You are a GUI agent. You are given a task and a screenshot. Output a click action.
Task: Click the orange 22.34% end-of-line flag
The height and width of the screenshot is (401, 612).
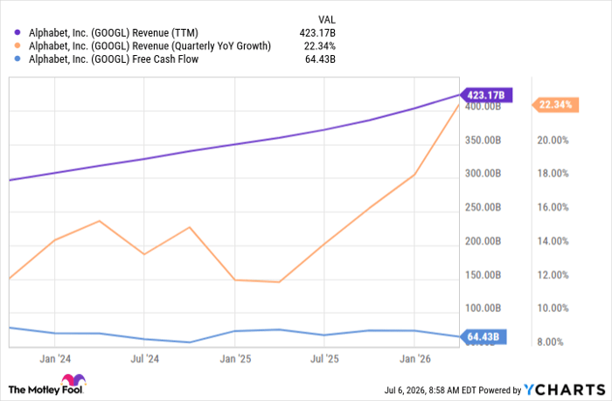555,105
